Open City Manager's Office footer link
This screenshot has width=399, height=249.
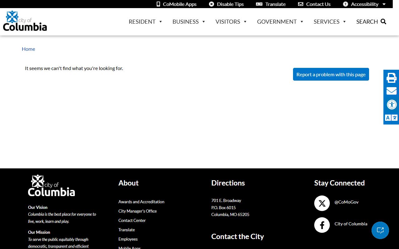click(137, 211)
